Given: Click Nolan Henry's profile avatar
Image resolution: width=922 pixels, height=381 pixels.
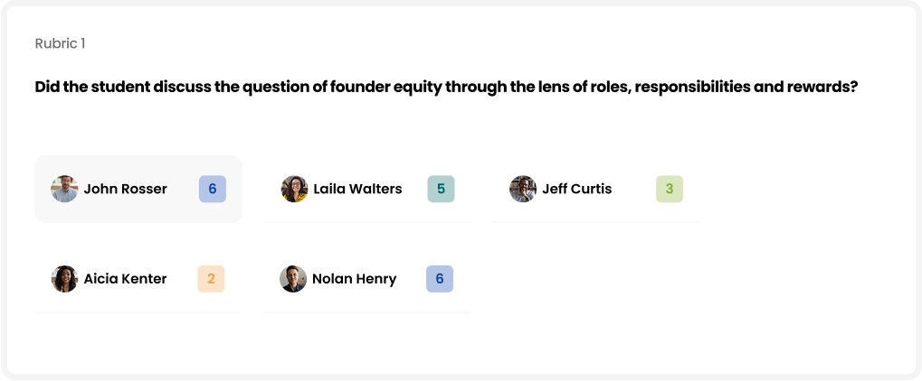Looking at the screenshot, I should click(293, 279).
